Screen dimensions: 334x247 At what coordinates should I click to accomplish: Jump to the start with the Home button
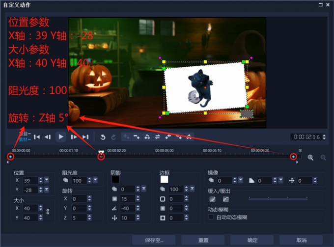pos(37,137)
